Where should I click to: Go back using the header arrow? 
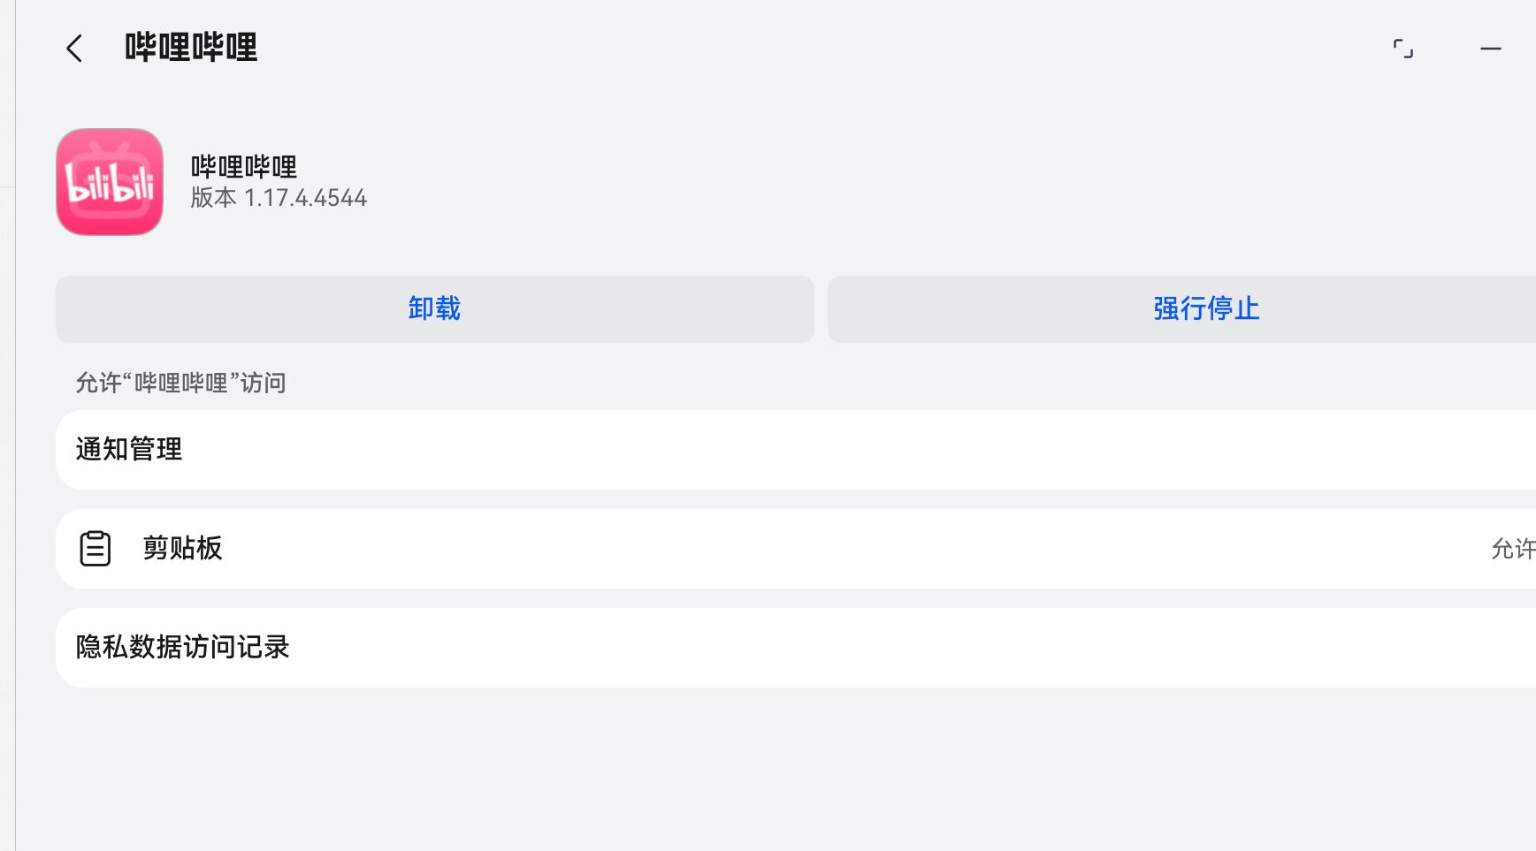click(74, 49)
